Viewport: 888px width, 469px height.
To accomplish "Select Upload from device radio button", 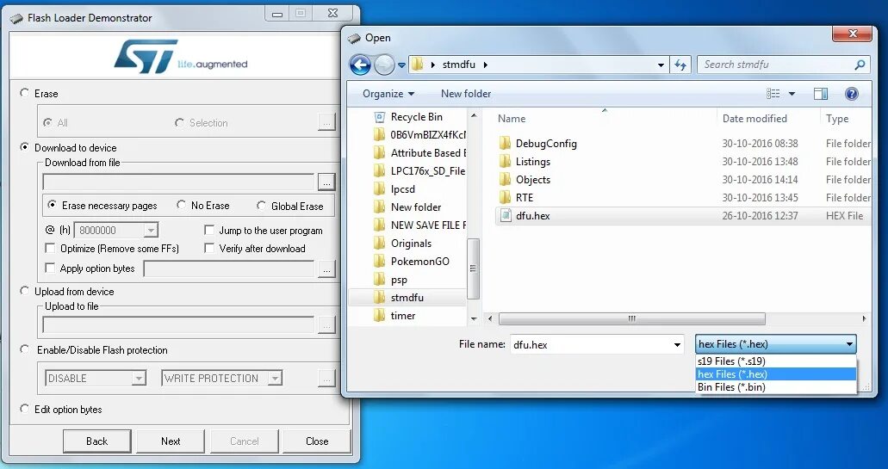I will (24, 291).
